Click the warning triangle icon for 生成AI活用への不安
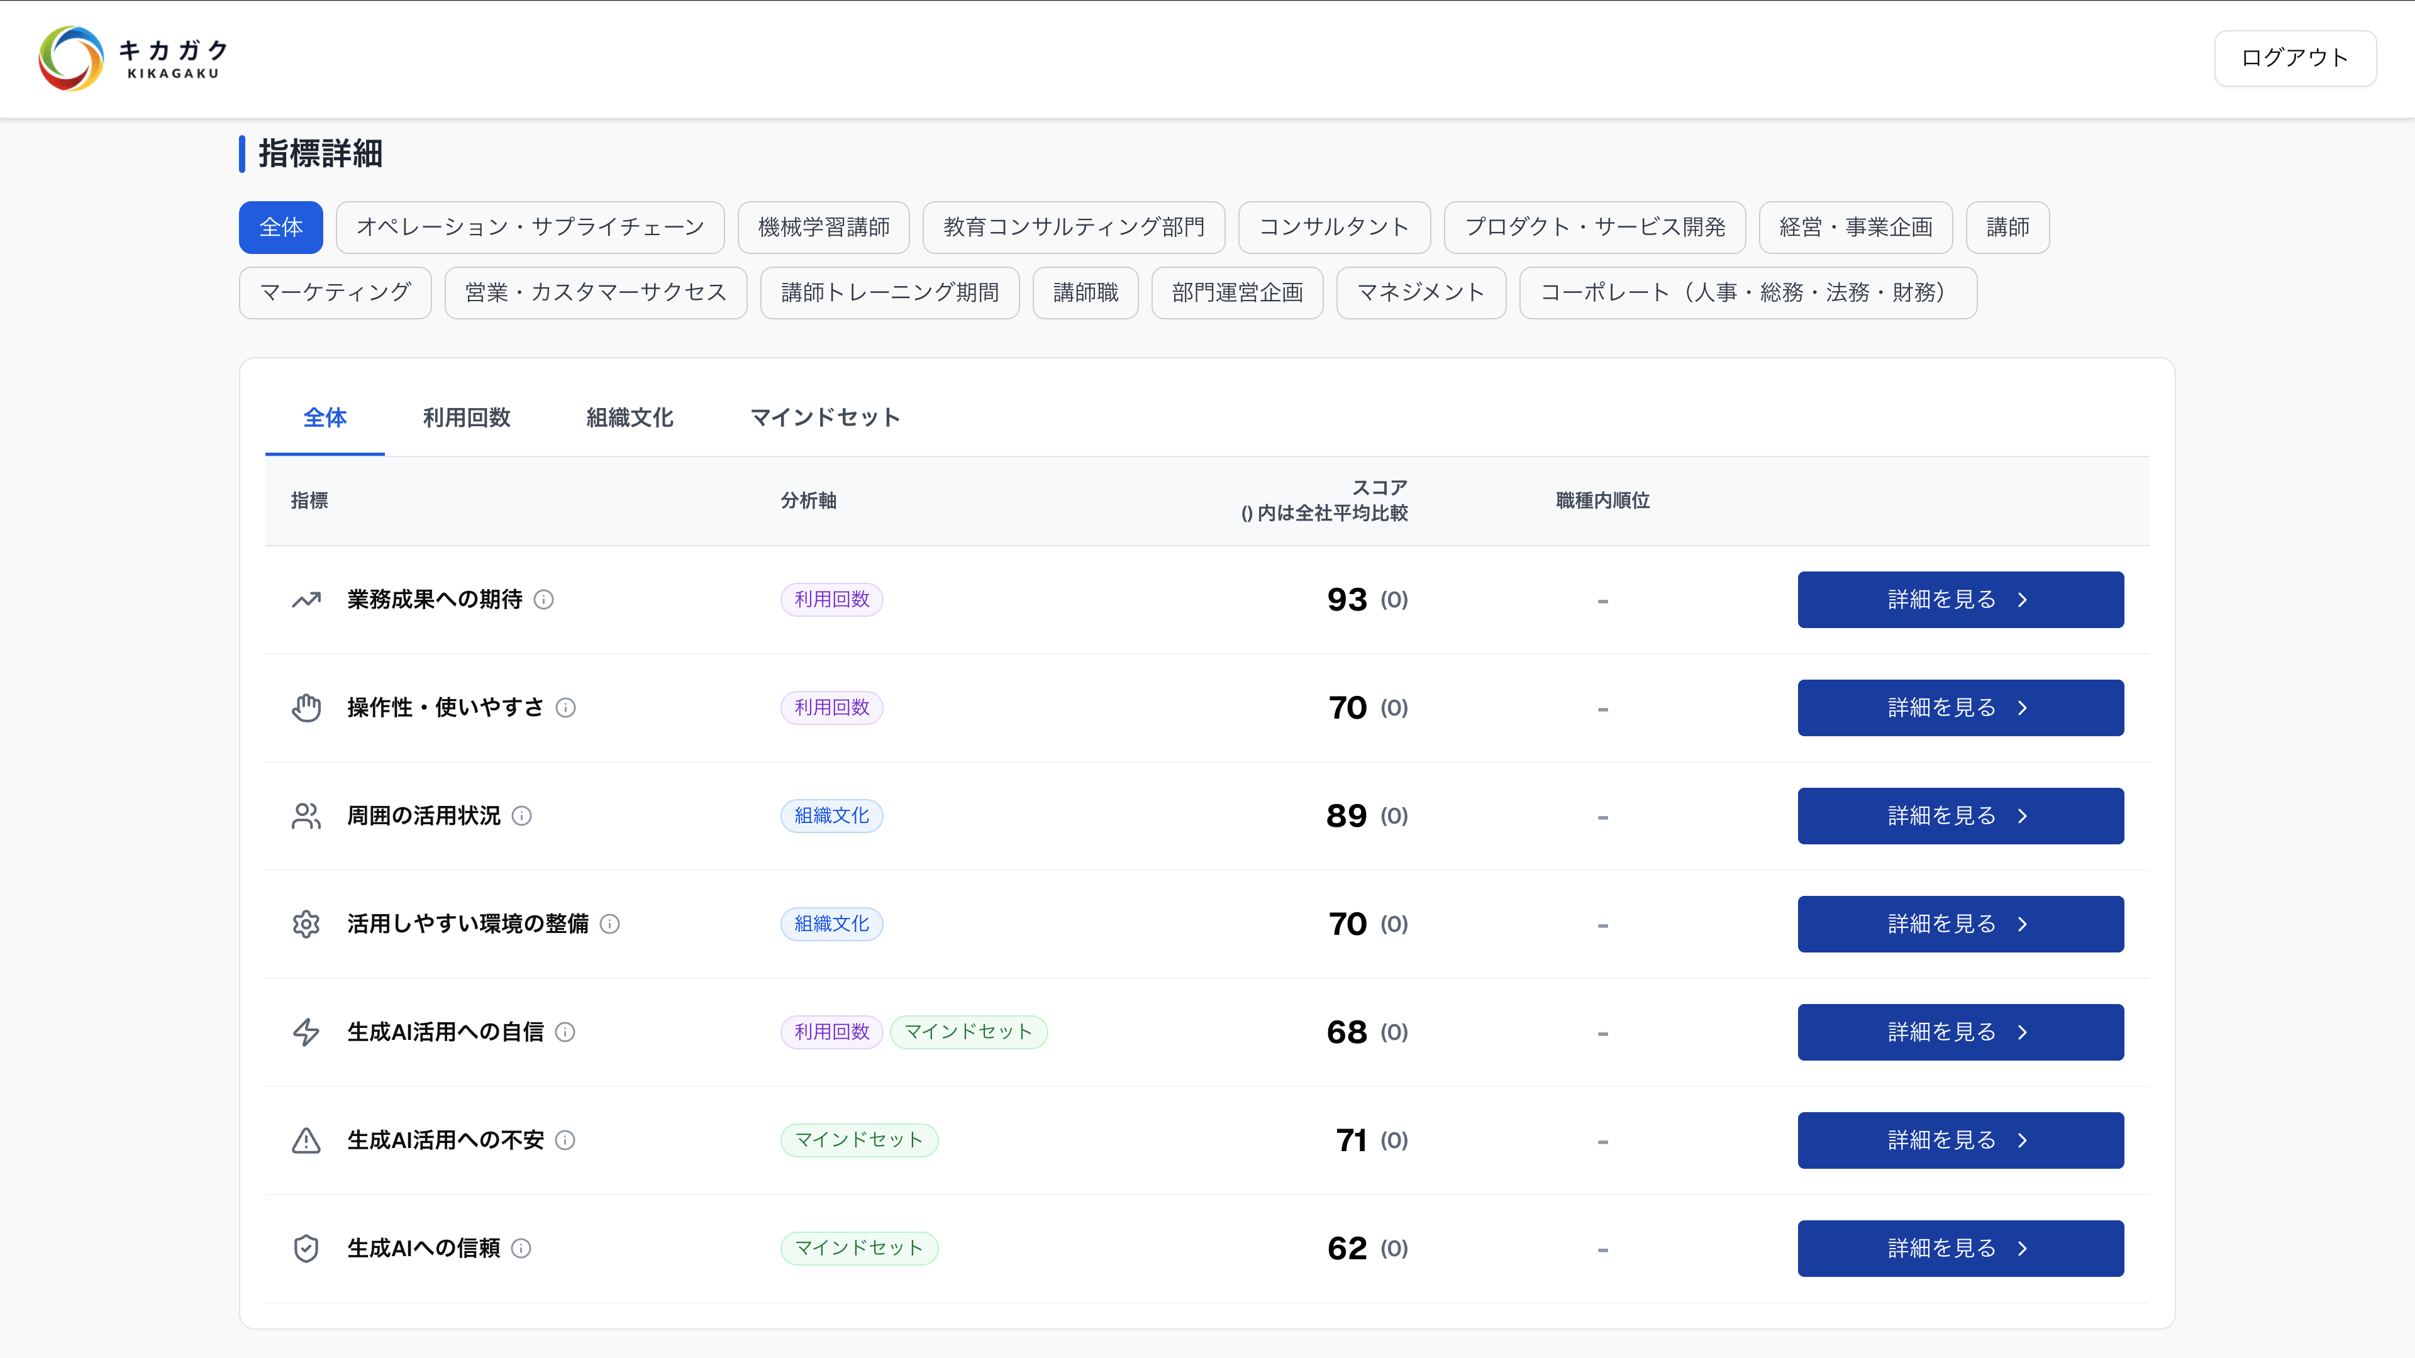This screenshot has height=1358, width=2415. [x=306, y=1140]
